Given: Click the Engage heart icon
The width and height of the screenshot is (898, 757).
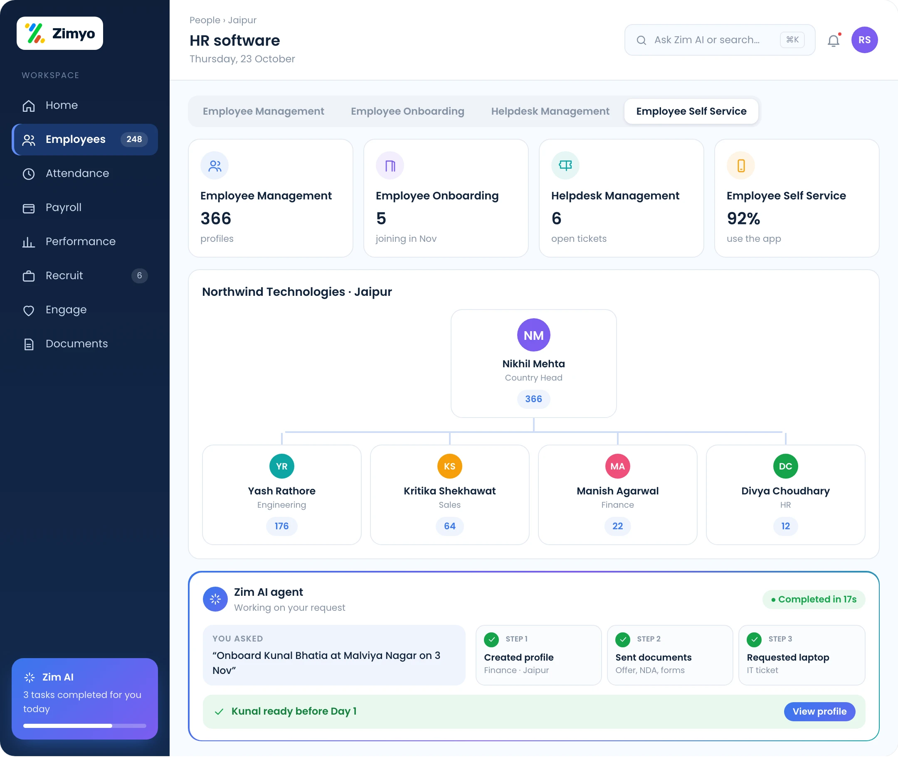Looking at the screenshot, I should (28, 310).
